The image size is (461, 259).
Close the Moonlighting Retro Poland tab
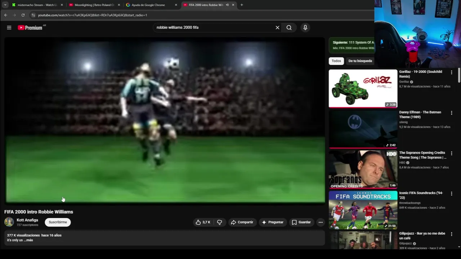tap(119, 5)
